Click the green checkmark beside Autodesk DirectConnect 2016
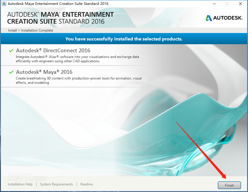This screenshot has height=192, width=248. [x=11, y=51]
